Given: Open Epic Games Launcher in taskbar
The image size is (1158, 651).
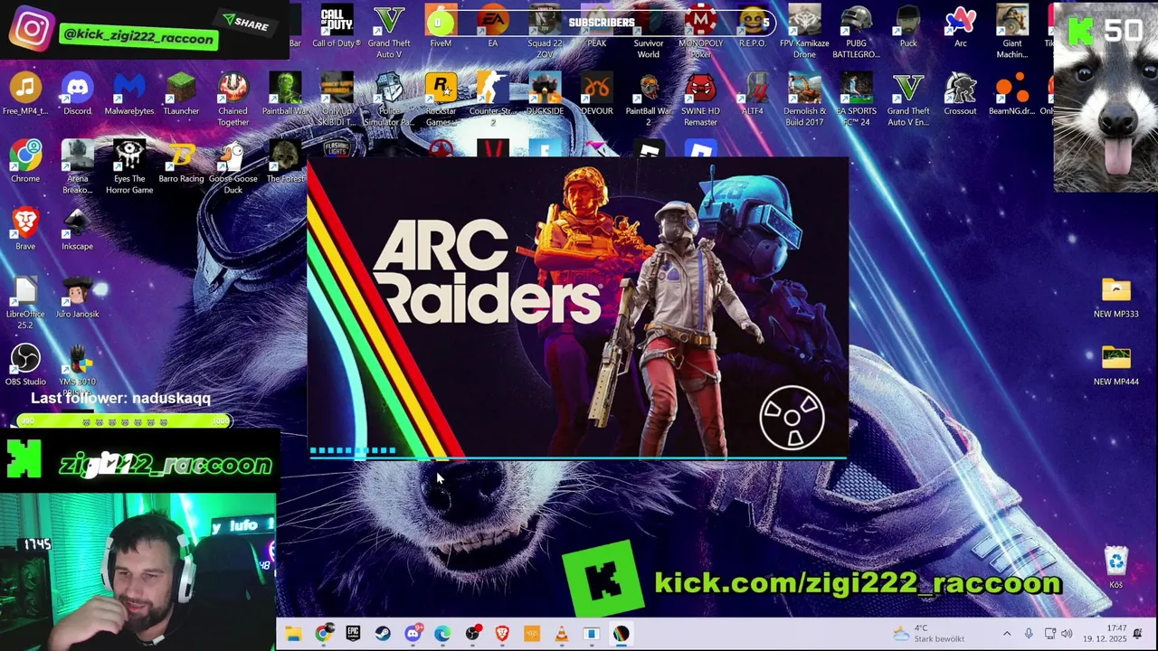Looking at the screenshot, I should coord(353,634).
